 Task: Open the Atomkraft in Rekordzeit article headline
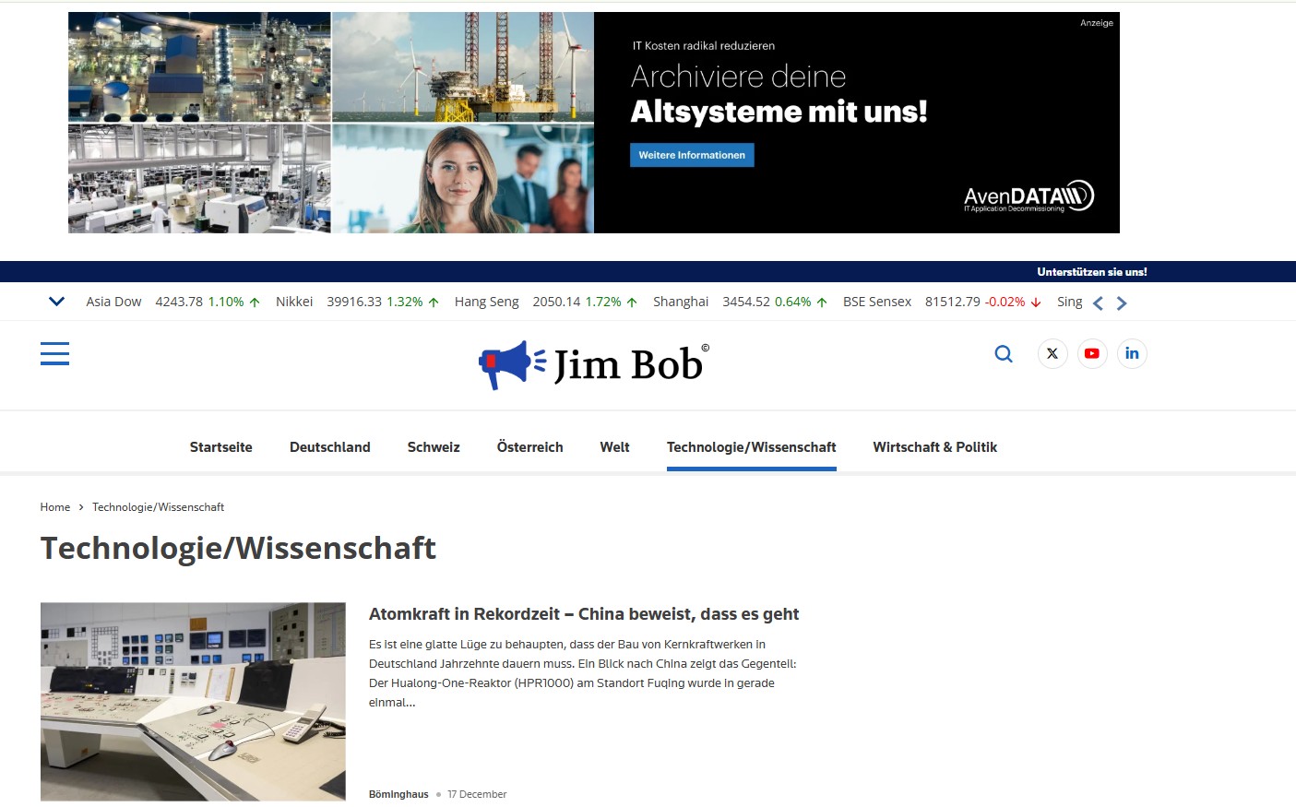click(x=583, y=614)
